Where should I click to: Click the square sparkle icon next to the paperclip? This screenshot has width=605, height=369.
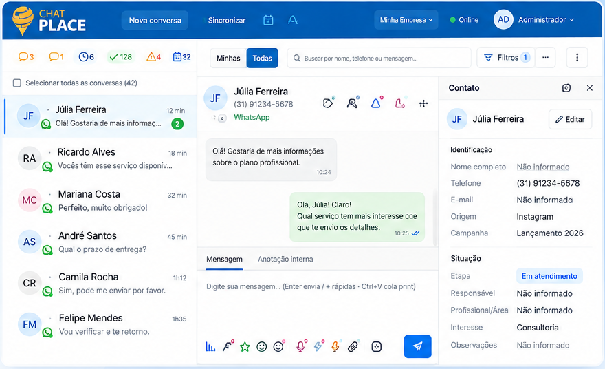coord(377,346)
